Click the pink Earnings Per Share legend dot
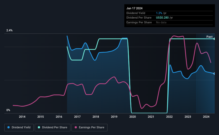 tap(76, 127)
